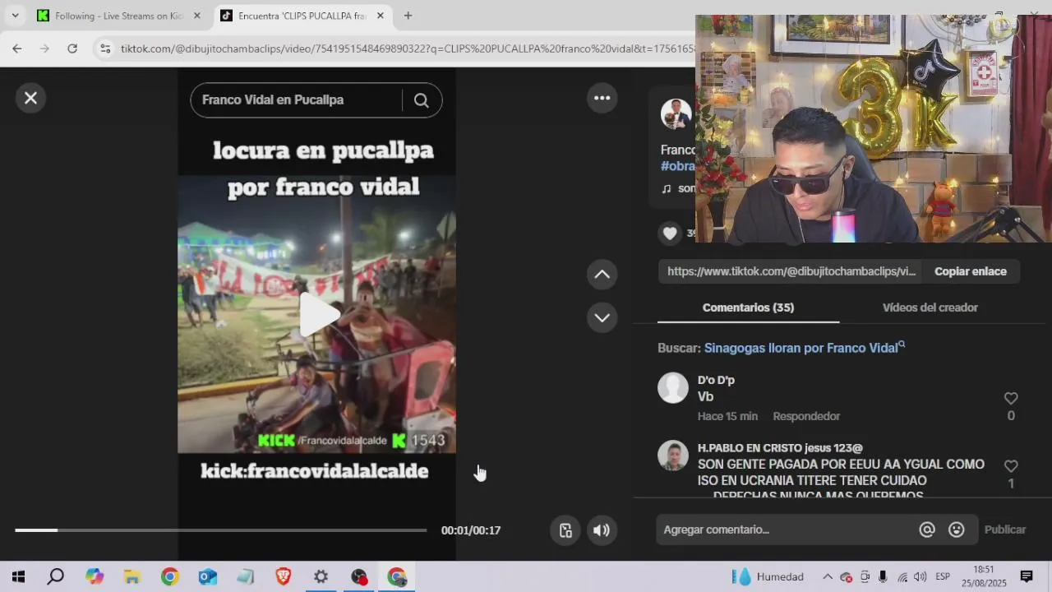
Task: Click Publicar to post comment
Action: click(x=1004, y=530)
